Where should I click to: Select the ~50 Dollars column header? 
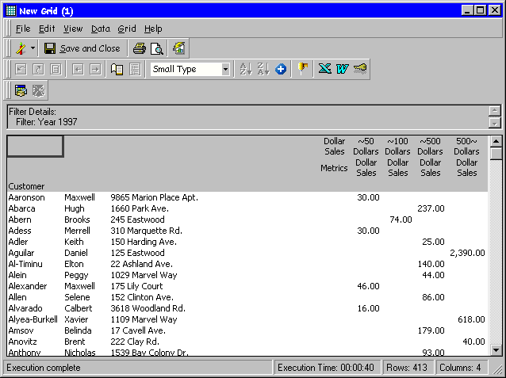pyautogui.click(x=366, y=147)
